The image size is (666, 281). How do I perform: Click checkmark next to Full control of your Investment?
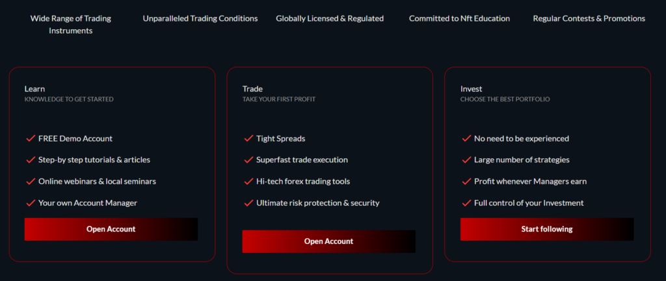click(x=466, y=202)
